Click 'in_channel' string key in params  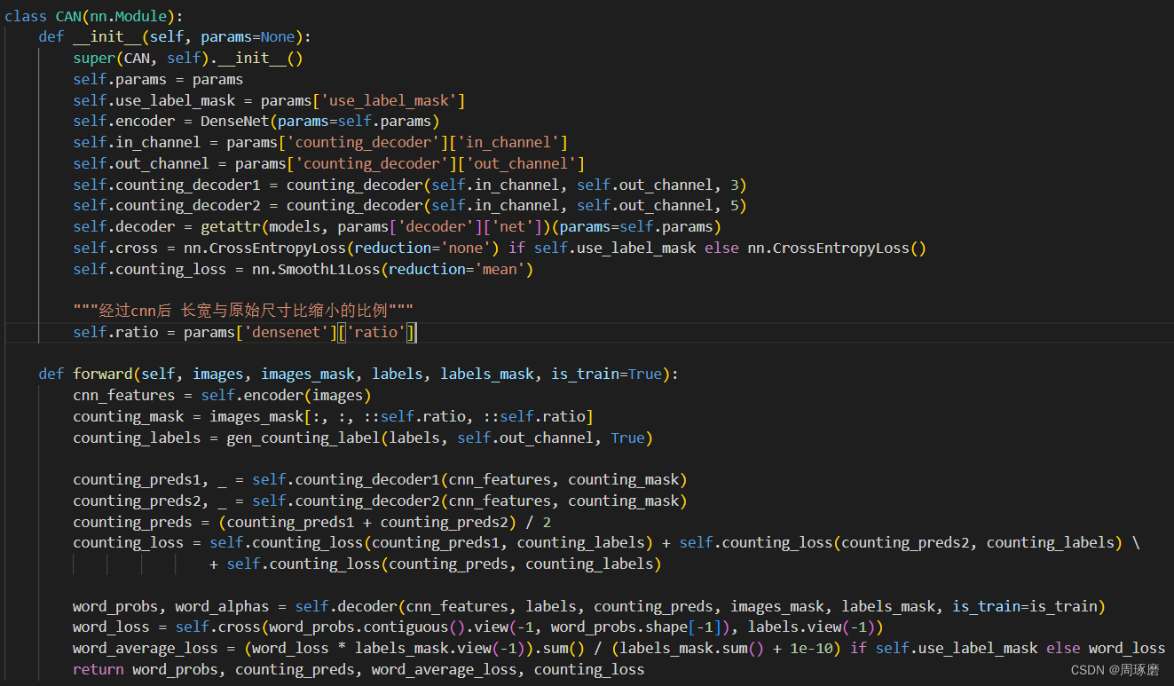coord(512,143)
